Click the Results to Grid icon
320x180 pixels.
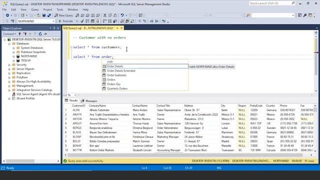coord(127,21)
